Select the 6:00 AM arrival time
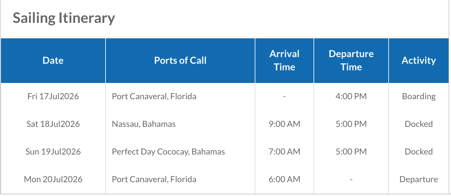Viewport: 451px width, 196px height. [284, 179]
